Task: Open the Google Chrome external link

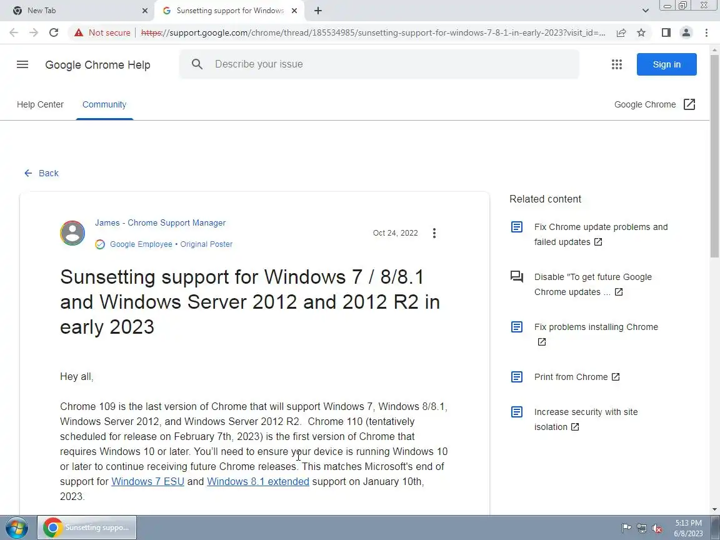Action: click(x=655, y=105)
